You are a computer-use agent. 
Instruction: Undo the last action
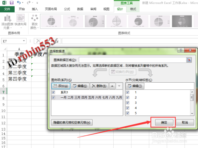tap(19, 2)
